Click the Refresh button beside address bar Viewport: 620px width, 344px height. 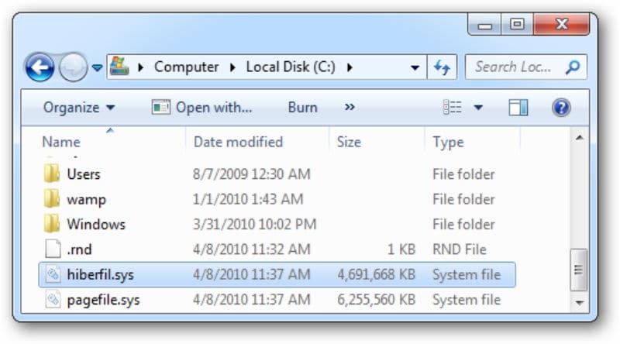click(443, 67)
